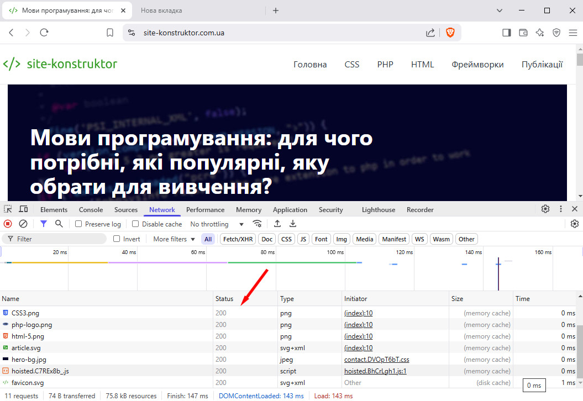
Task: Open the Фреймворки navigation link
Action: coord(477,65)
